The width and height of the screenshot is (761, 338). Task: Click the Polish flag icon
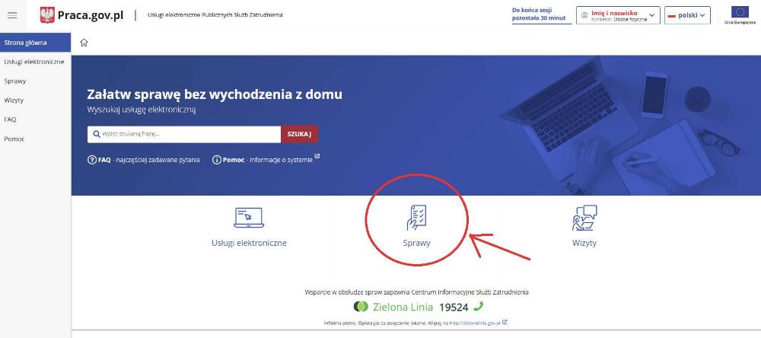(672, 15)
